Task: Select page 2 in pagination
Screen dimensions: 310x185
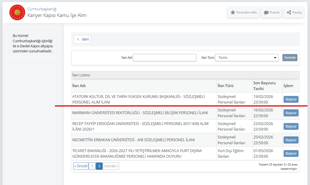Action: click(99, 166)
